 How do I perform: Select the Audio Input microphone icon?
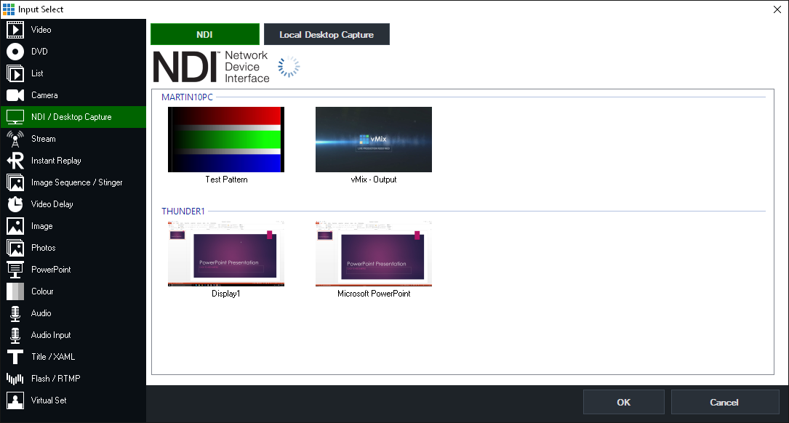pos(15,335)
